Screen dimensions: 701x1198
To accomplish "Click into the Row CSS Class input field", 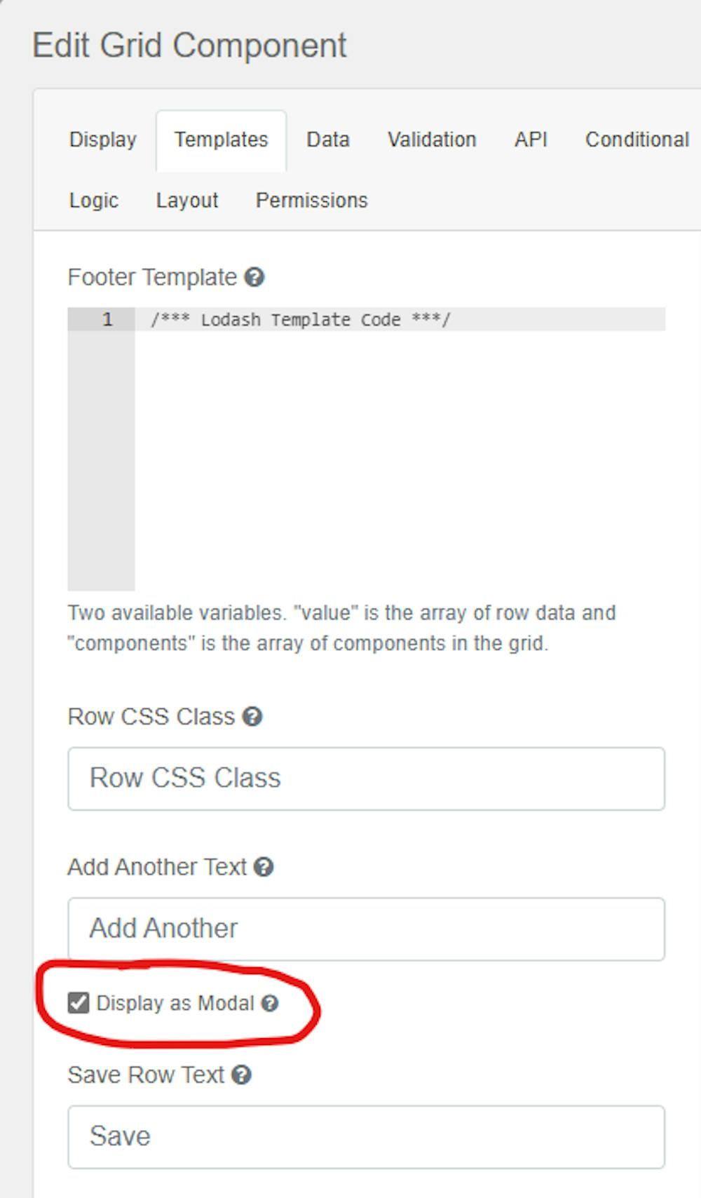I will pyautogui.click(x=367, y=779).
